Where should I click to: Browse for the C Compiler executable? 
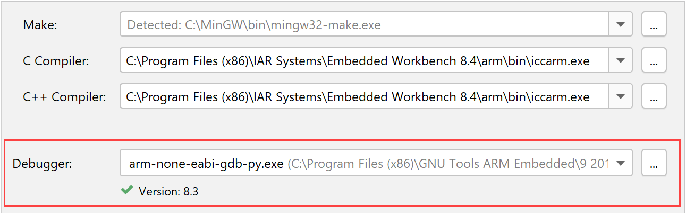(x=654, y=61)
